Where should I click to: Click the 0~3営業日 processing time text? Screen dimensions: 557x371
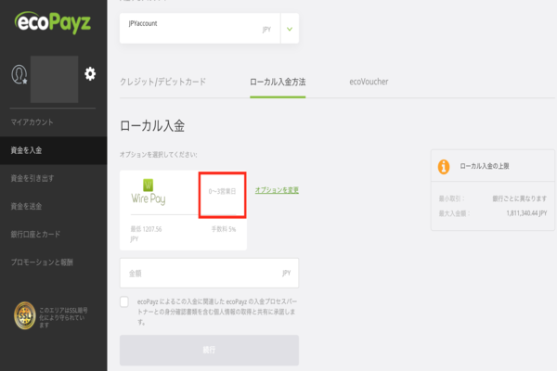click(x=222, y=192)
